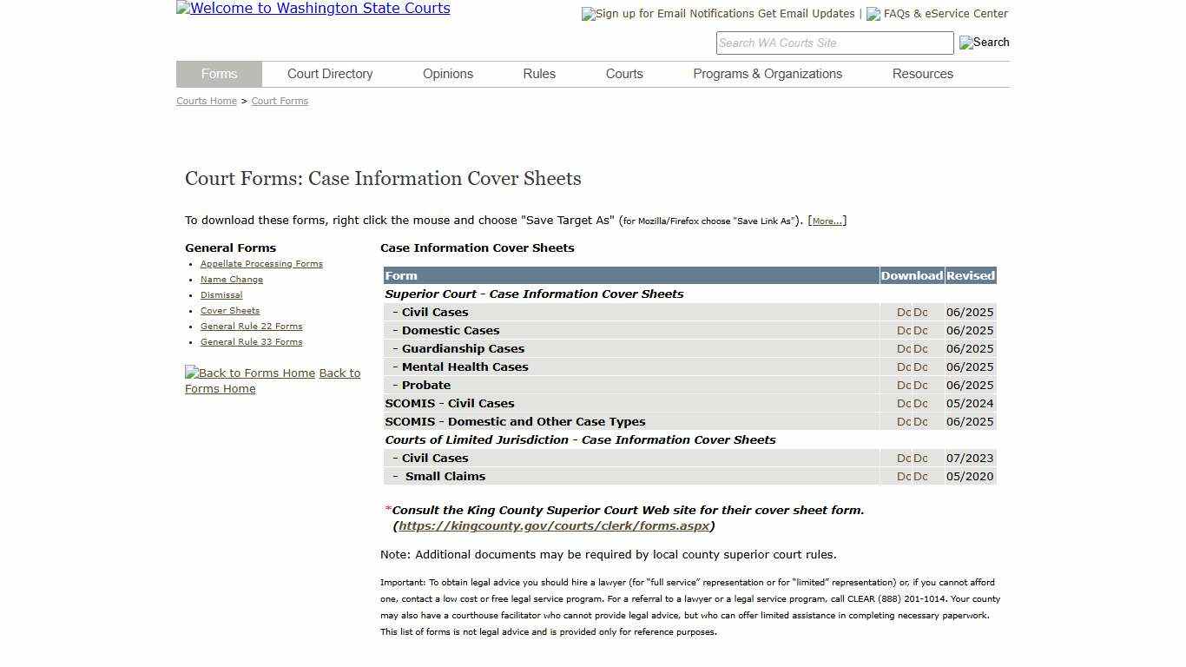Viewport: 1186px width, 667px height.
Task: Select the Resources navigation tab
Action: [x=922, y=74]
